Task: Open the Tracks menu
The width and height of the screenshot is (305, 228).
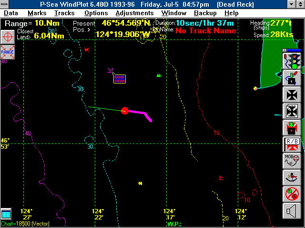Action: click(64, 13)
